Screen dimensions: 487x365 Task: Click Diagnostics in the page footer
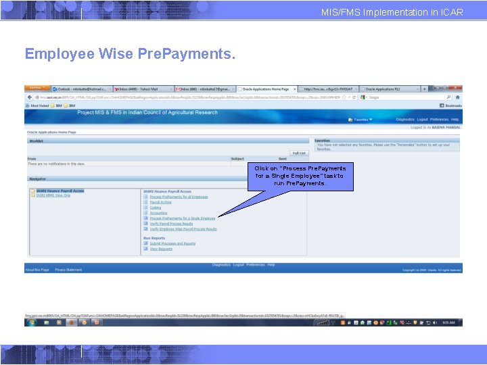[x=221, y=265]
